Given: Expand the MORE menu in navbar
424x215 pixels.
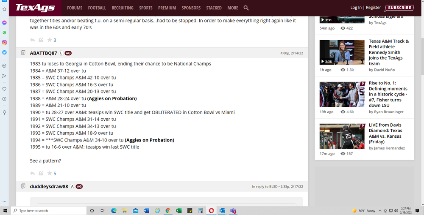Looking at the screenshot, I should point(232,8).
